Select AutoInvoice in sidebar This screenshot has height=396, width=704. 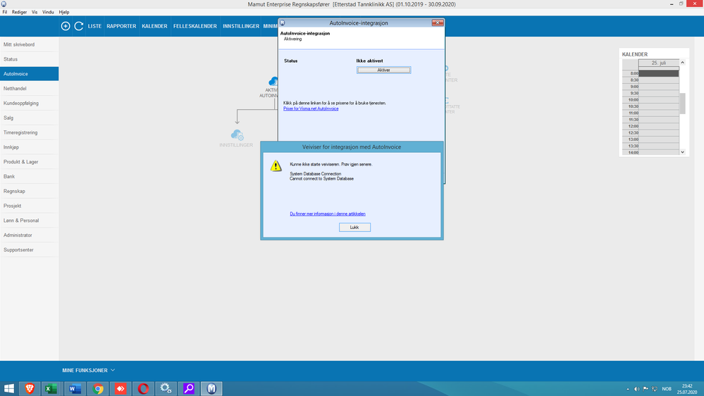29,73
